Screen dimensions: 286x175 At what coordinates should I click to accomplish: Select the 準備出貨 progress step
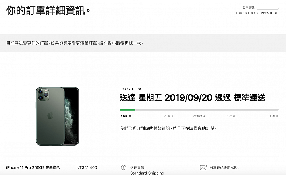click(x=199, y=116)
